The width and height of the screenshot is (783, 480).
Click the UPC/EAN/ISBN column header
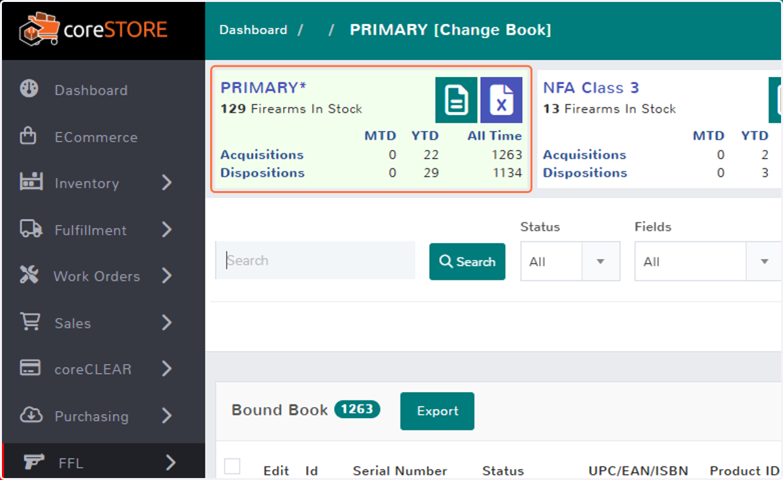[638, 471]
